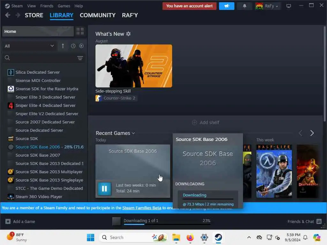Open Friends & Chat grid icon
Screen dimensions: 327x245
point(319,221)
